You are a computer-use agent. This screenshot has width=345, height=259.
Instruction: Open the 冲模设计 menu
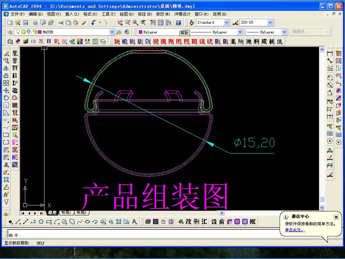182,14
